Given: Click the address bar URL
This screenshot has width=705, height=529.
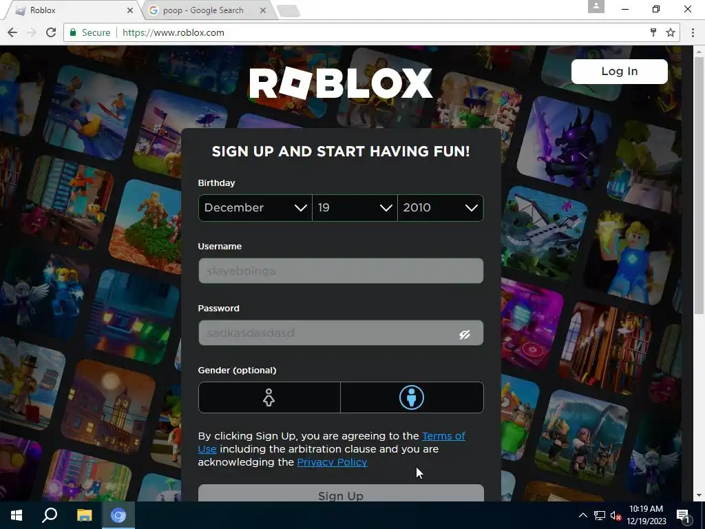Looking at the screenshot, I should click(173, 32).
